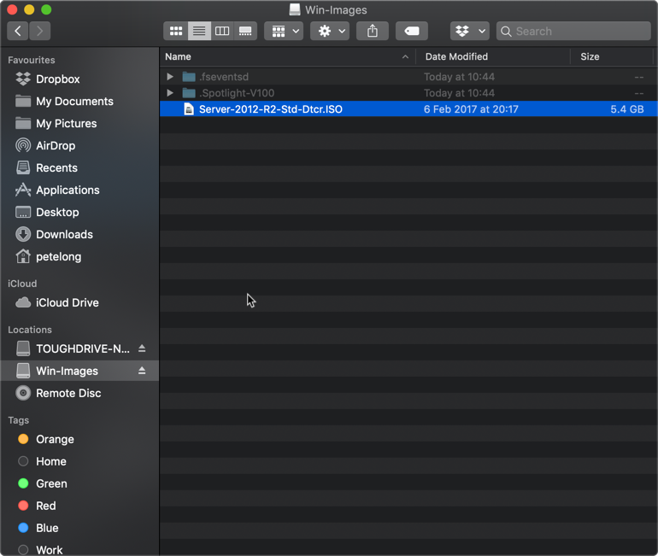
Task: Filter by the Work tag
Action: [79, 549]
